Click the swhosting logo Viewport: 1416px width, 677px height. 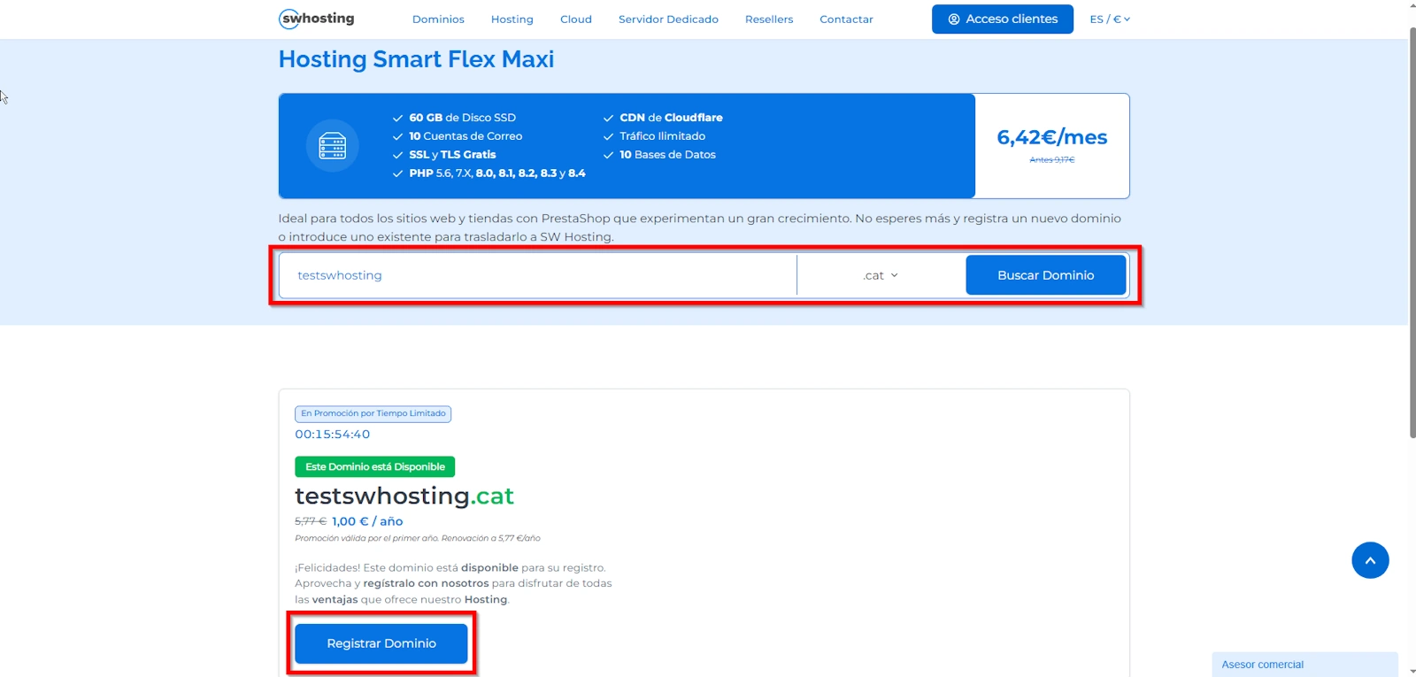tap(317, 19)
